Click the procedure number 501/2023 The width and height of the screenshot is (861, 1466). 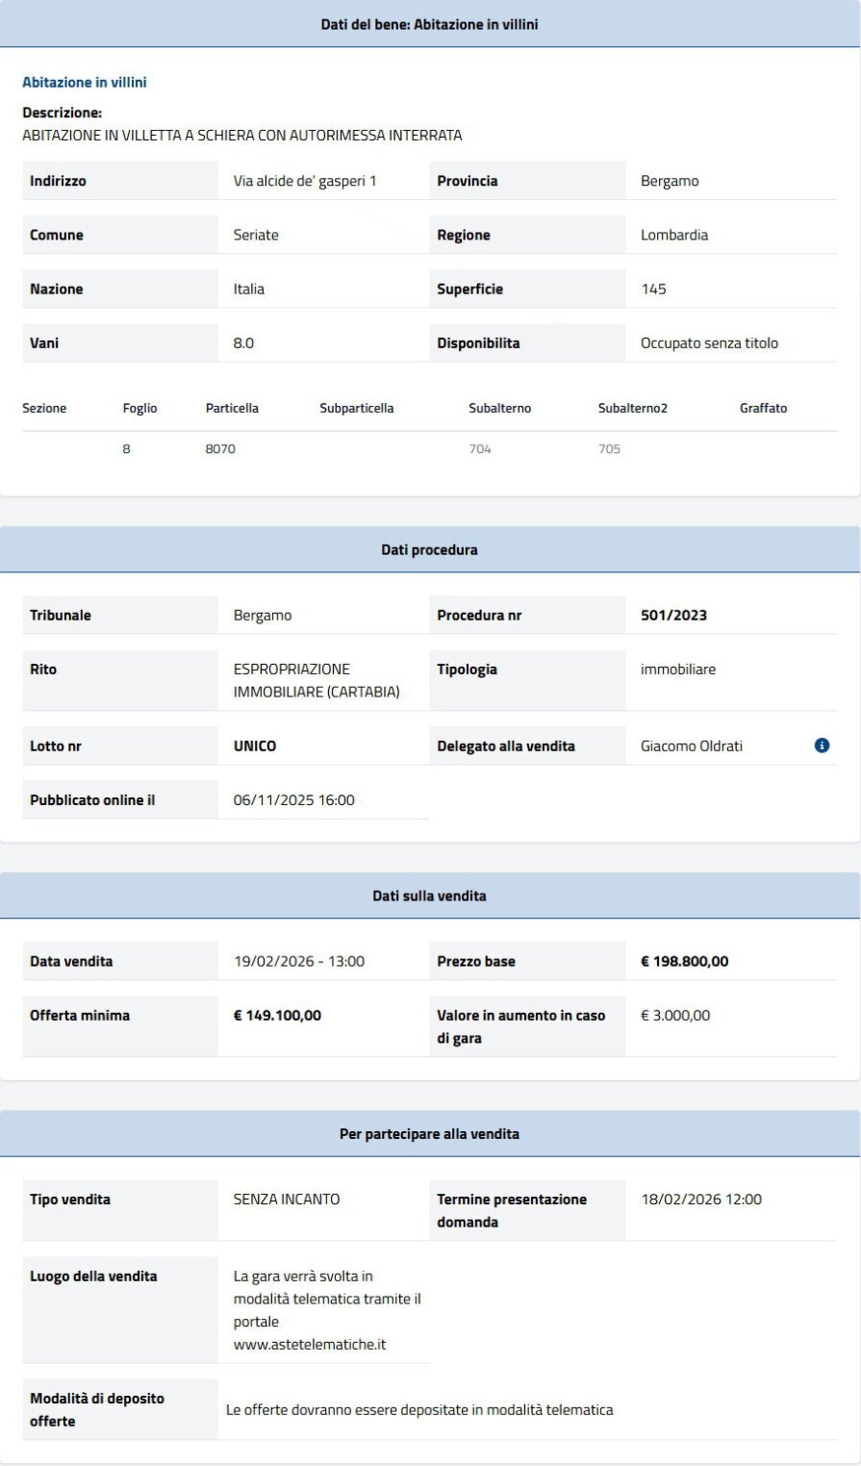pos(673,616)
